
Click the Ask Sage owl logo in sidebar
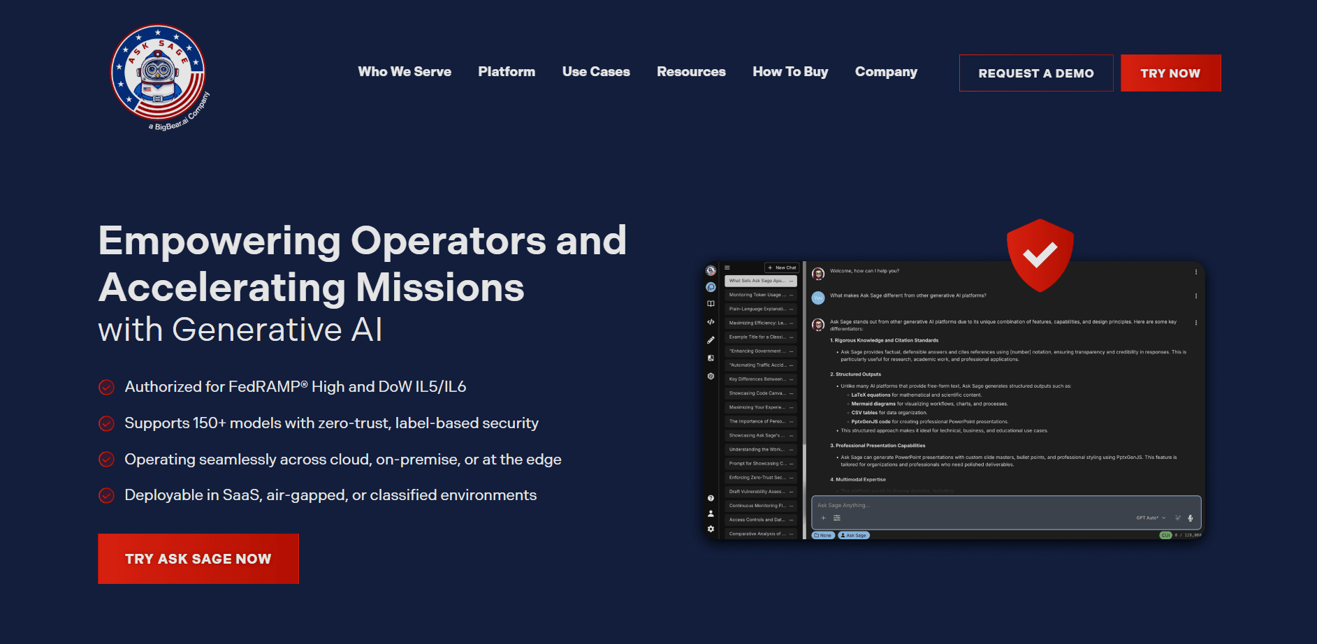click(x=711, y=270)
